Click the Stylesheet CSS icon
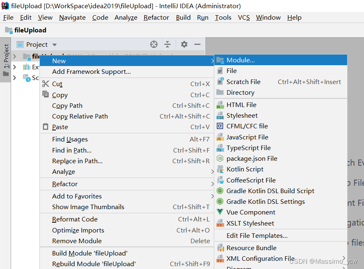Screen dimensions: 364x269 220,116
